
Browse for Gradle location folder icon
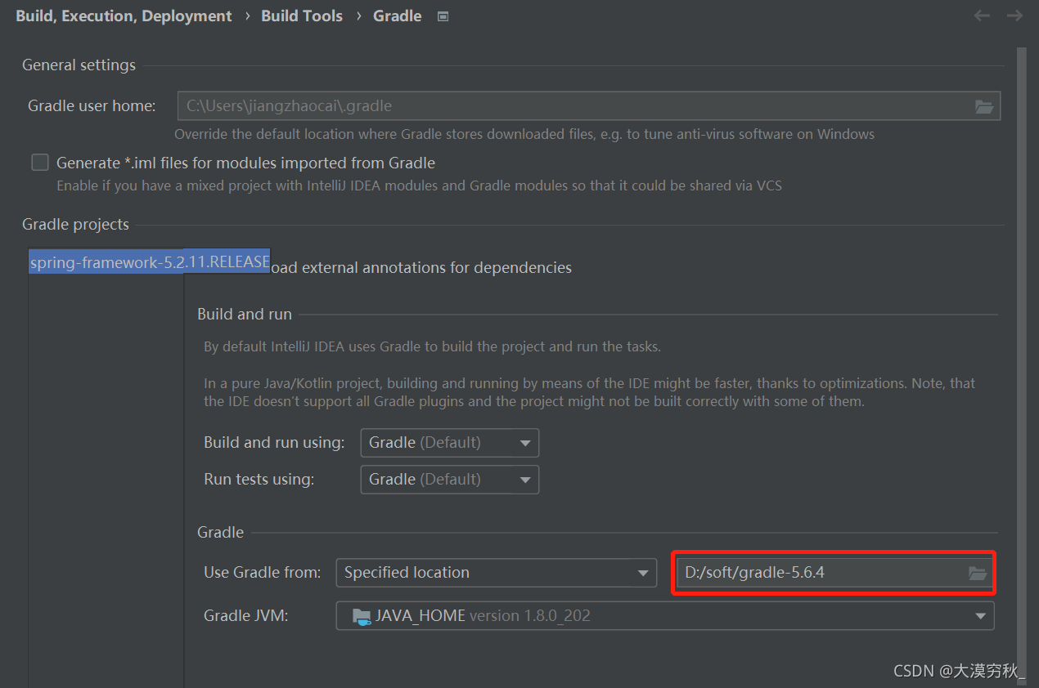click(977, 573)
